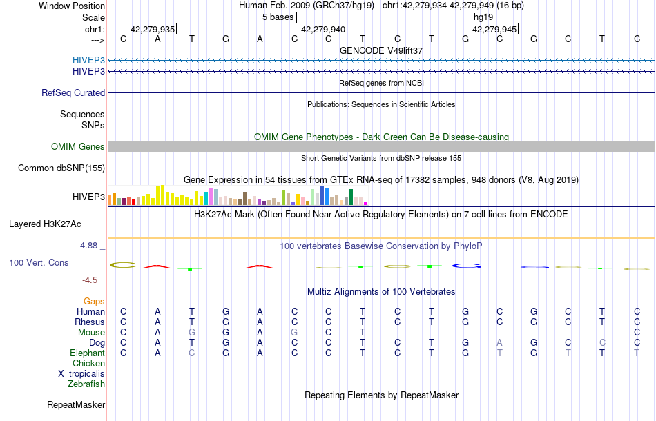Click 100 vertebrates Basewise Conservation by PhyloP title
The image size is (656, 421).
380,246
